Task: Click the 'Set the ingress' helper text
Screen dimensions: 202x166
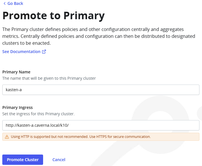Action: coord(38,114)
